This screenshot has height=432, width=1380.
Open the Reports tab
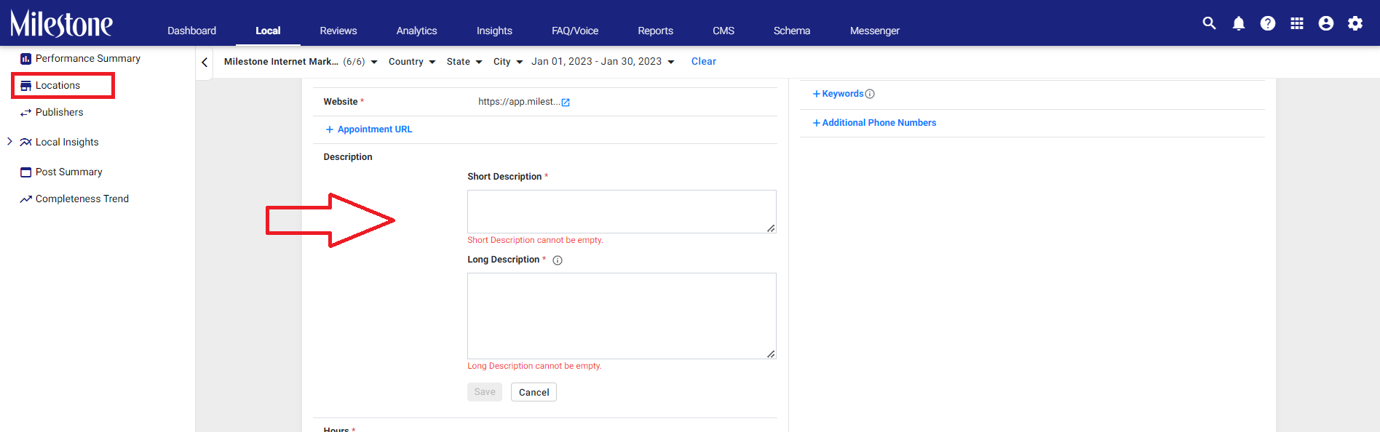tap(655, 31)
